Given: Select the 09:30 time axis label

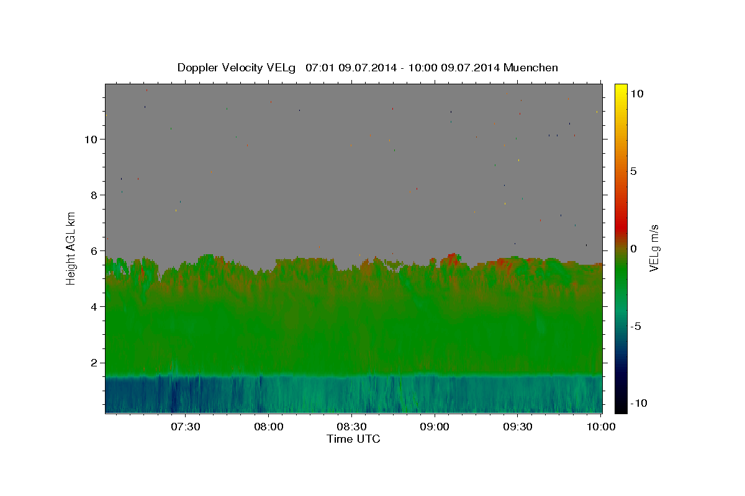Looking at the screenshot, I should point(518,427).
